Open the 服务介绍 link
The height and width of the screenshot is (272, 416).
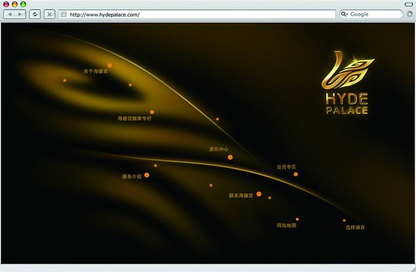[x=132, y=177]
